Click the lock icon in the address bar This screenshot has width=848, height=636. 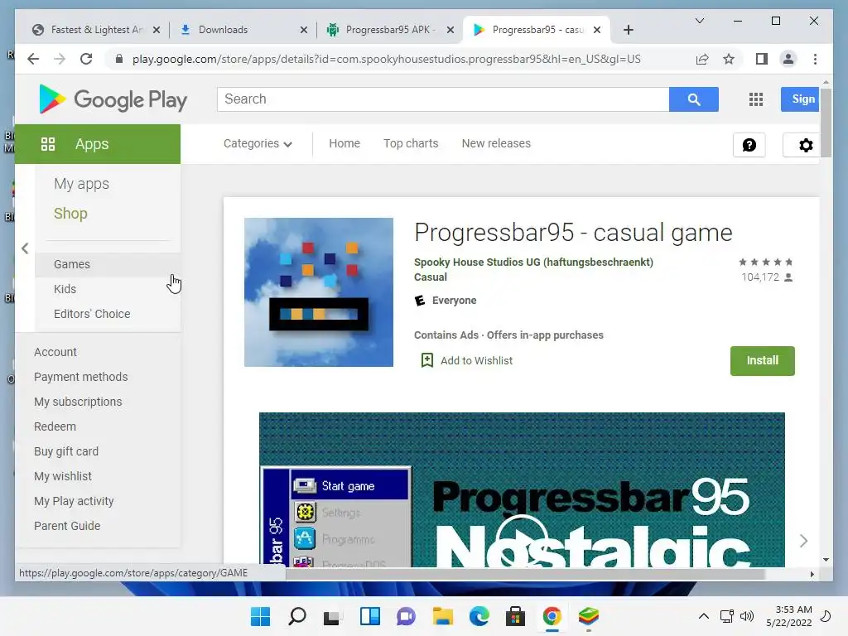pyautogui.click(x=119, y=59)
